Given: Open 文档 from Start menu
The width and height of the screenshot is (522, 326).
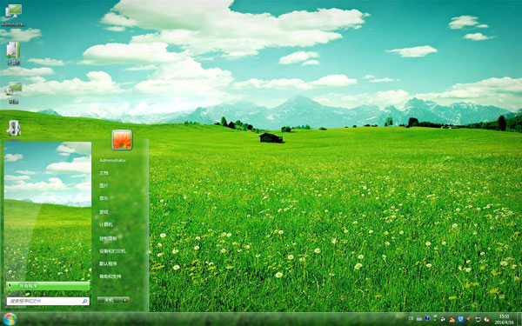Looking at the screenshot, I should [x=104, y=173].
